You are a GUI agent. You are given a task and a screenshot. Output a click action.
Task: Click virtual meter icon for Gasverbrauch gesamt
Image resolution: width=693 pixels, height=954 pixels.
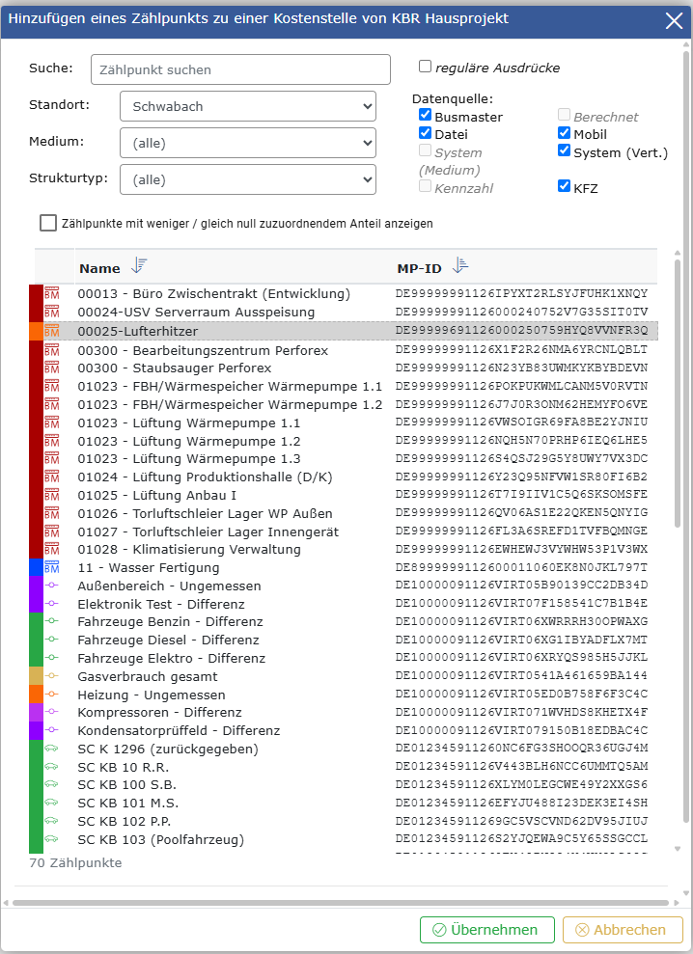(x=52, y=676)
